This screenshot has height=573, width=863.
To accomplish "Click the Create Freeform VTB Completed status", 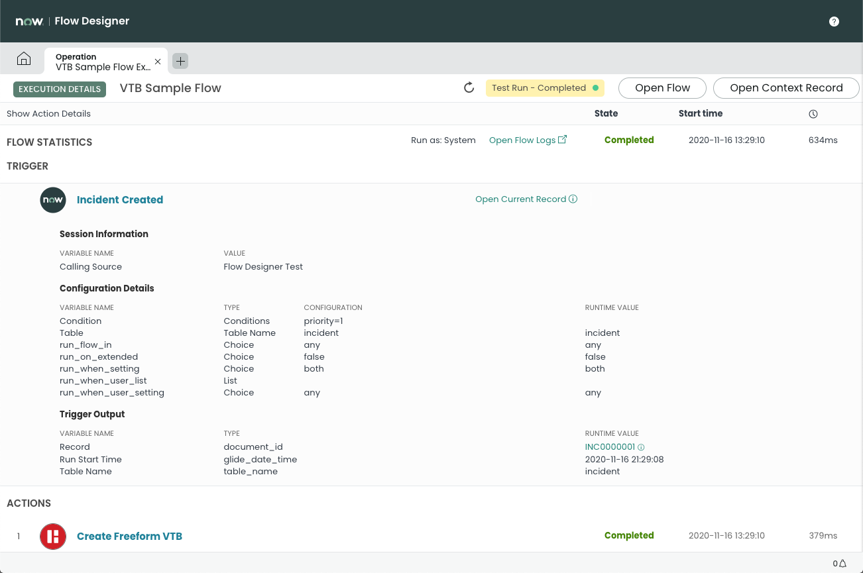I will (629, 535).
